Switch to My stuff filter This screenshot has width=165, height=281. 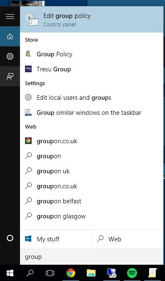click(56, 239)
